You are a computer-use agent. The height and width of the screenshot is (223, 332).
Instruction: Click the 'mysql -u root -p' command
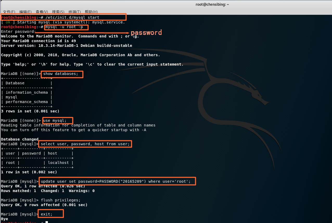[x=64, y=27]
